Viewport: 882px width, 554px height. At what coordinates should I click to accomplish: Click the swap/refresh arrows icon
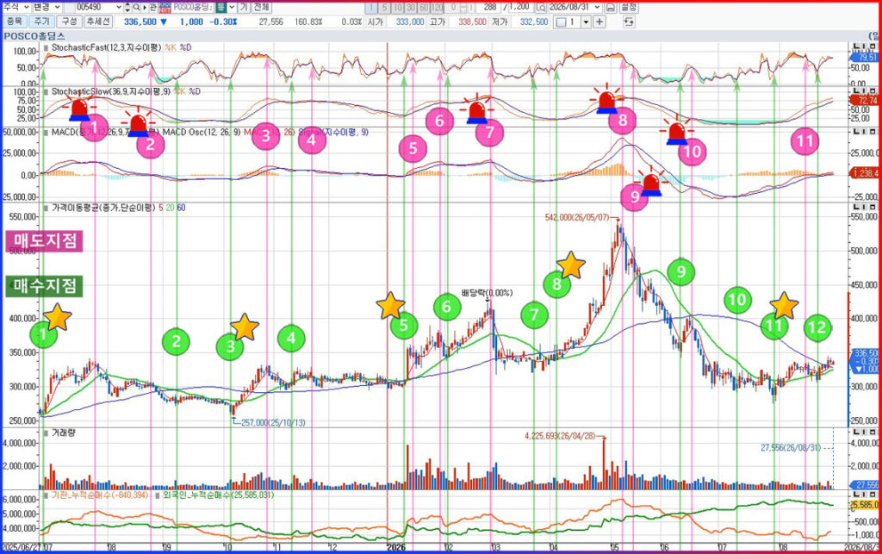click(629, 22)
